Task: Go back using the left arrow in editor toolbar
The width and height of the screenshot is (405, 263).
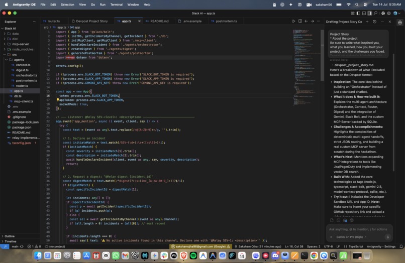Action: (x=306, y=21)
